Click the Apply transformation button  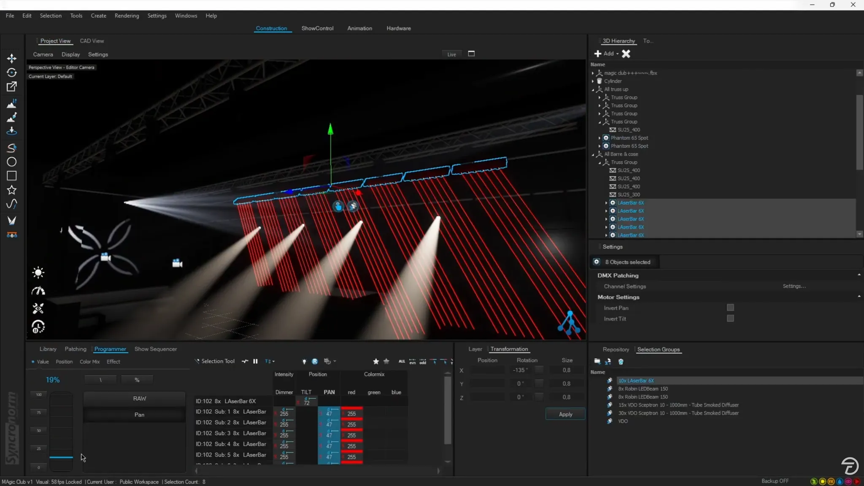click(x=565, y=414)
